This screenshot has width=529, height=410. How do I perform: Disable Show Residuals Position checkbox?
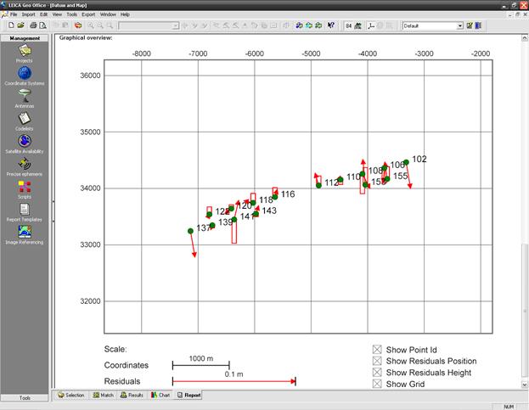tap(377, 361)
